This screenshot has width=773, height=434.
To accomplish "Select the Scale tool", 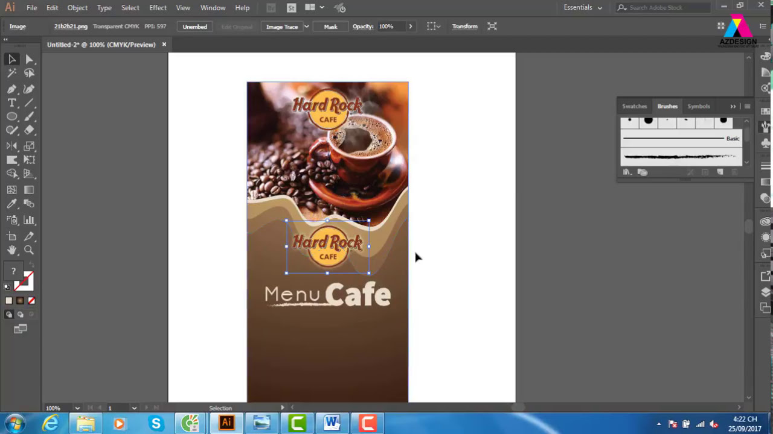I will (x=30, y=146).
